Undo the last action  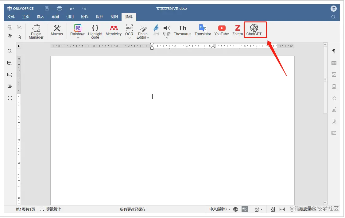(x=72, y=9)
